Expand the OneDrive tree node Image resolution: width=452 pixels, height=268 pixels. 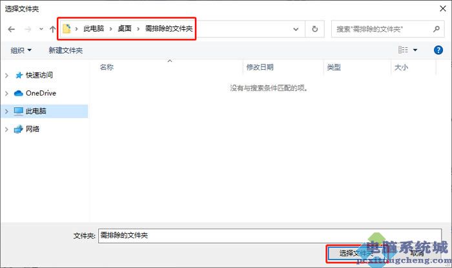point(6,94)
